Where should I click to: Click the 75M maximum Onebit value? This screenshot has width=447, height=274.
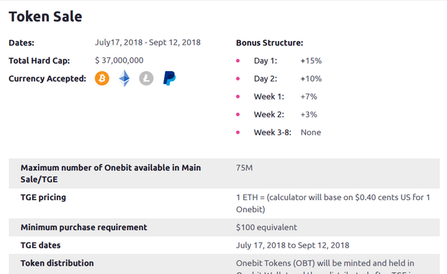pyautogui.click(x=244, y=167)
